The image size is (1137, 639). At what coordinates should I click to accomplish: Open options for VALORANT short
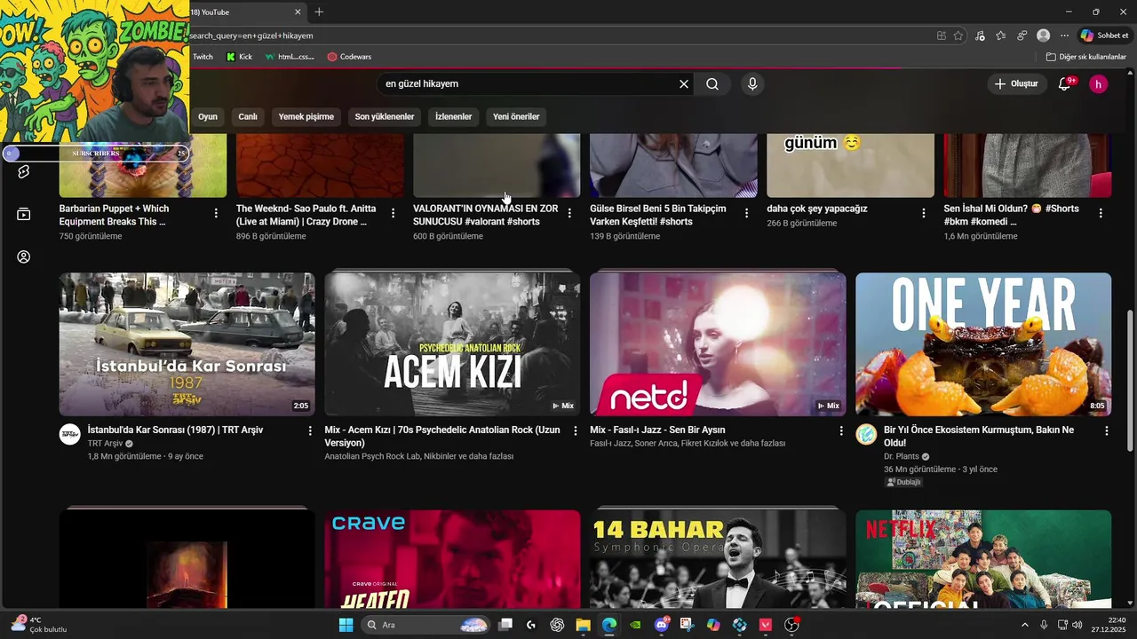(569, 213)
